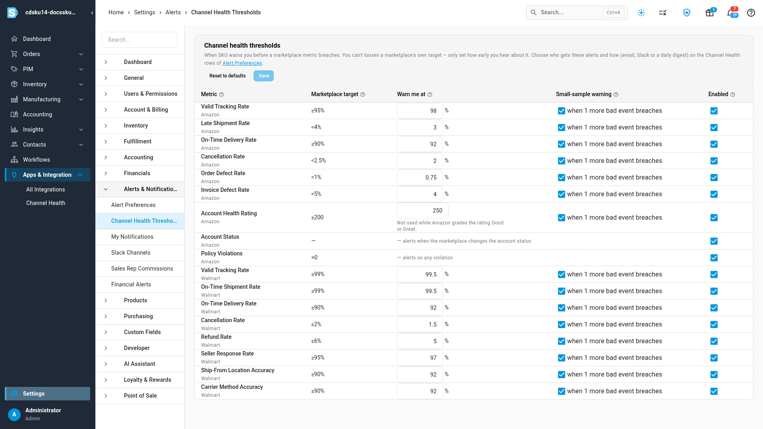Screen dimensions: 763x429
Task: Uncheck Enabled for Policy Violations row
Action: coord(714,258)
